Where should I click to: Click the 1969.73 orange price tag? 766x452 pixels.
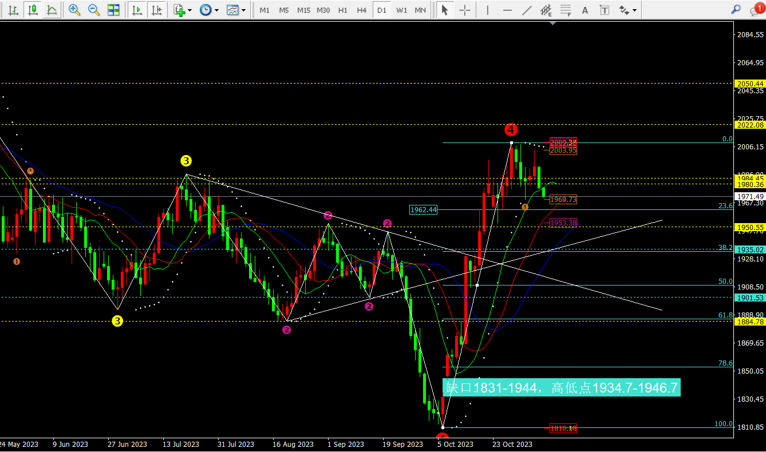point(563,200)
